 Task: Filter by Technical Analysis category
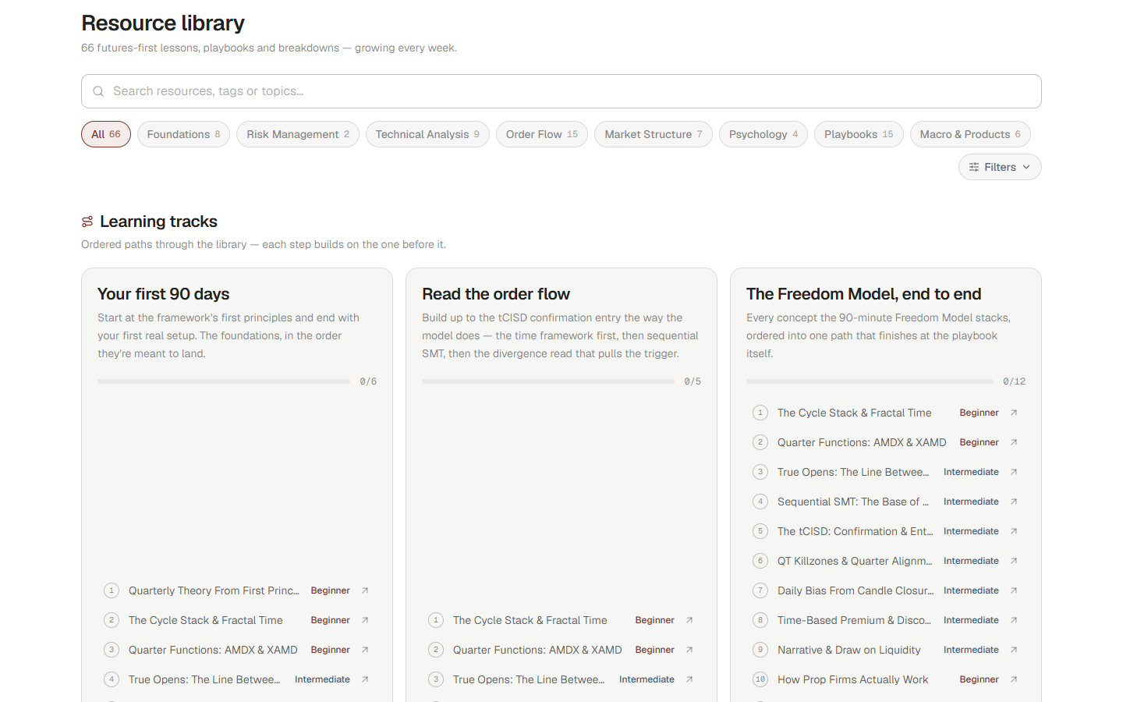click(427, 134)
